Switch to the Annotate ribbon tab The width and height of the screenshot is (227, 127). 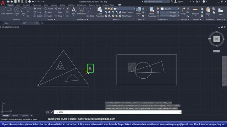(x=26, y=5)
